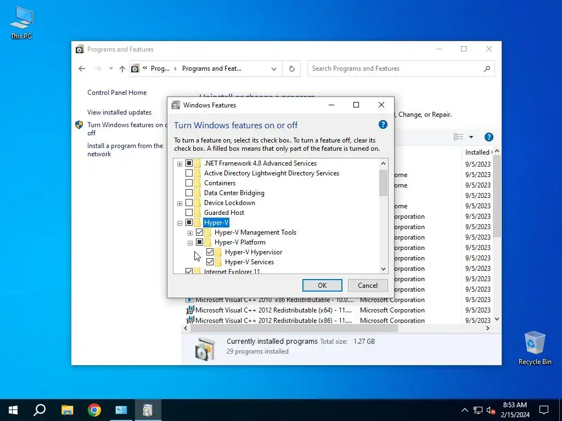Expand Hyper-V Management Tools node
Image resolution: width=562 pixels, height=421 pixels.
click(x=190, y=233)
